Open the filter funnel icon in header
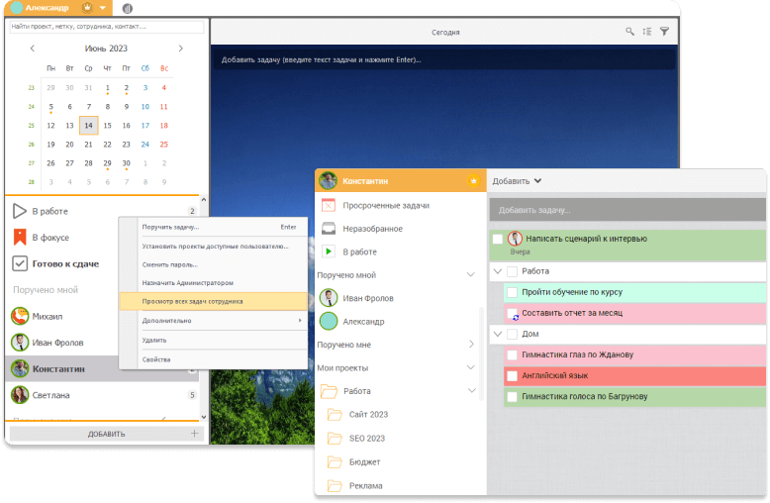770x503 pixels. (664, 32)
